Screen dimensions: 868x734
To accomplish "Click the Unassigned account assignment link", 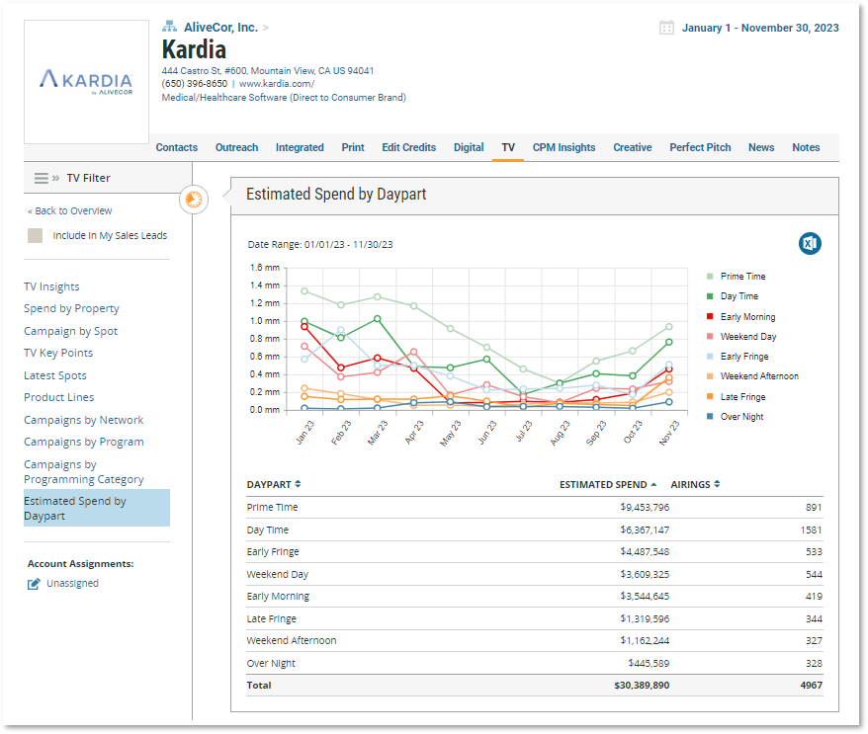I will (x=72, y=584).
